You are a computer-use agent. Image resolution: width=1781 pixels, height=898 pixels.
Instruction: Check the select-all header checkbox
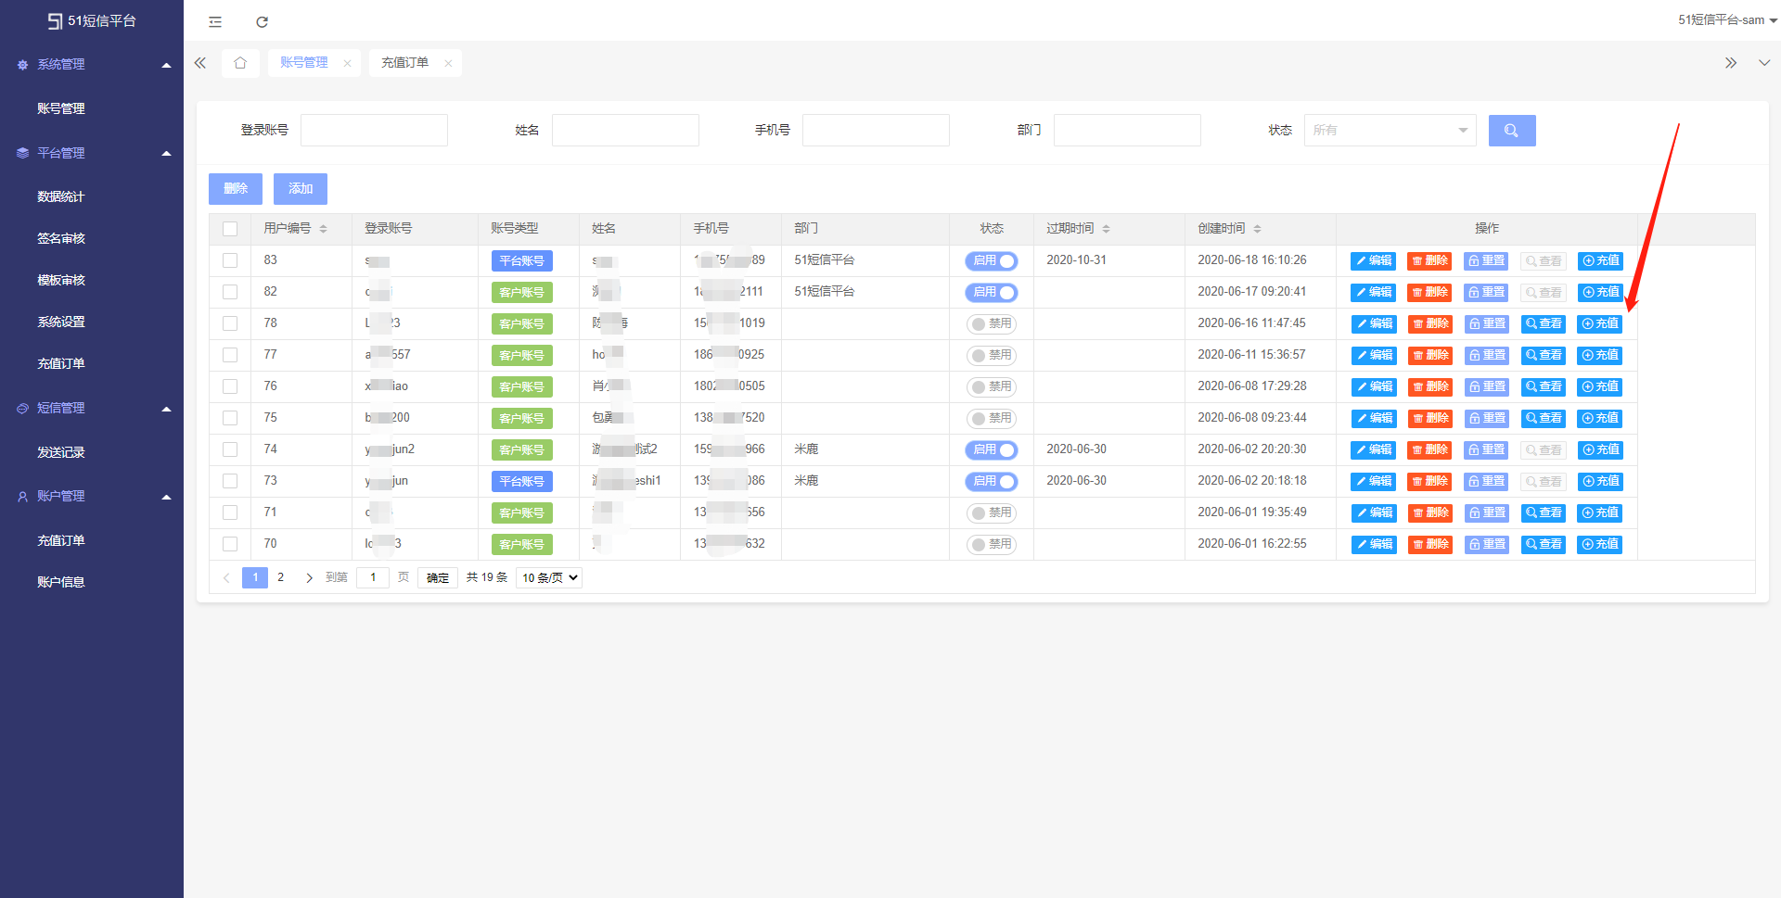tap(230, 229)
